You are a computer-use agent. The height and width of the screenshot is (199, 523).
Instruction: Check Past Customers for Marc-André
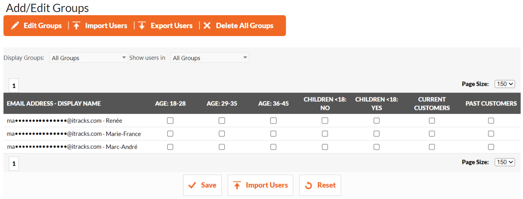491,147
